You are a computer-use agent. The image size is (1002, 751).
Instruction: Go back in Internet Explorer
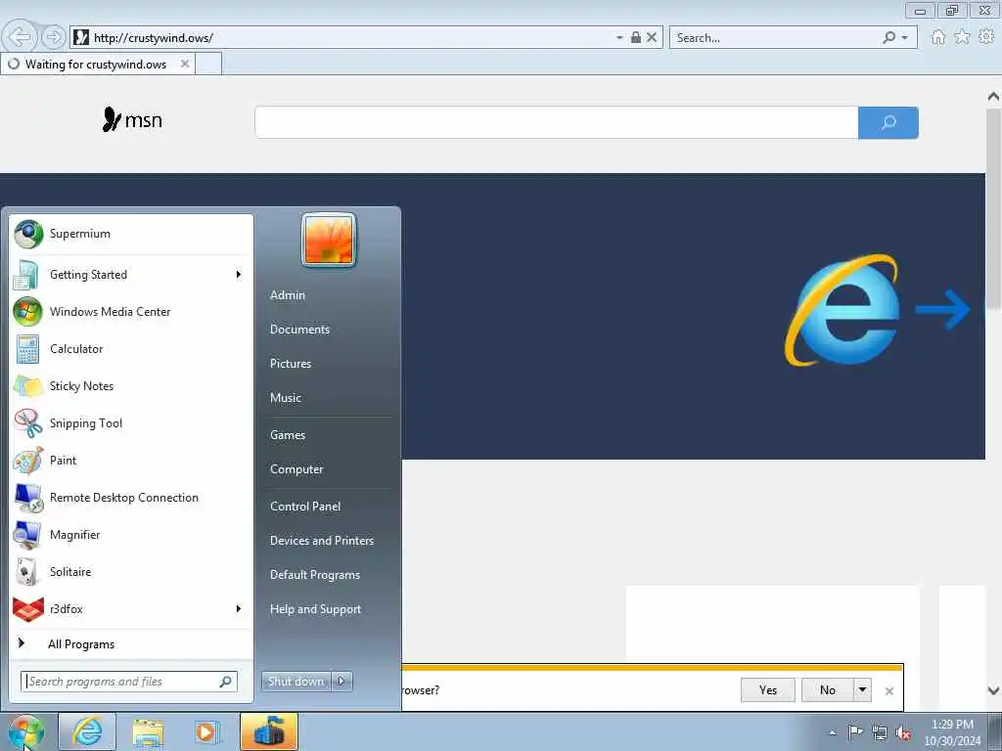[x=20, y=37]
